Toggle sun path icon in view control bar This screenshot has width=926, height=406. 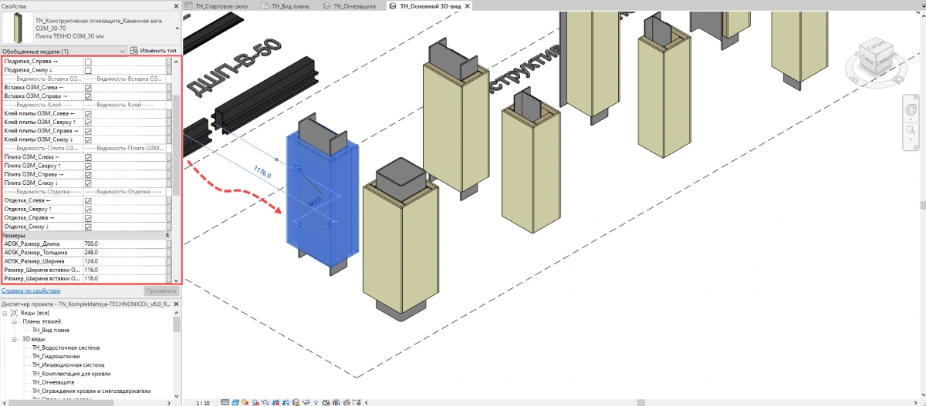point(245,402)
